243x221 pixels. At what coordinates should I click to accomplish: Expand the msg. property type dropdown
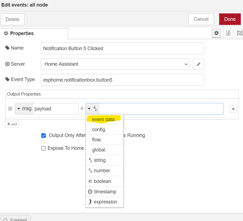click(18, 108)
